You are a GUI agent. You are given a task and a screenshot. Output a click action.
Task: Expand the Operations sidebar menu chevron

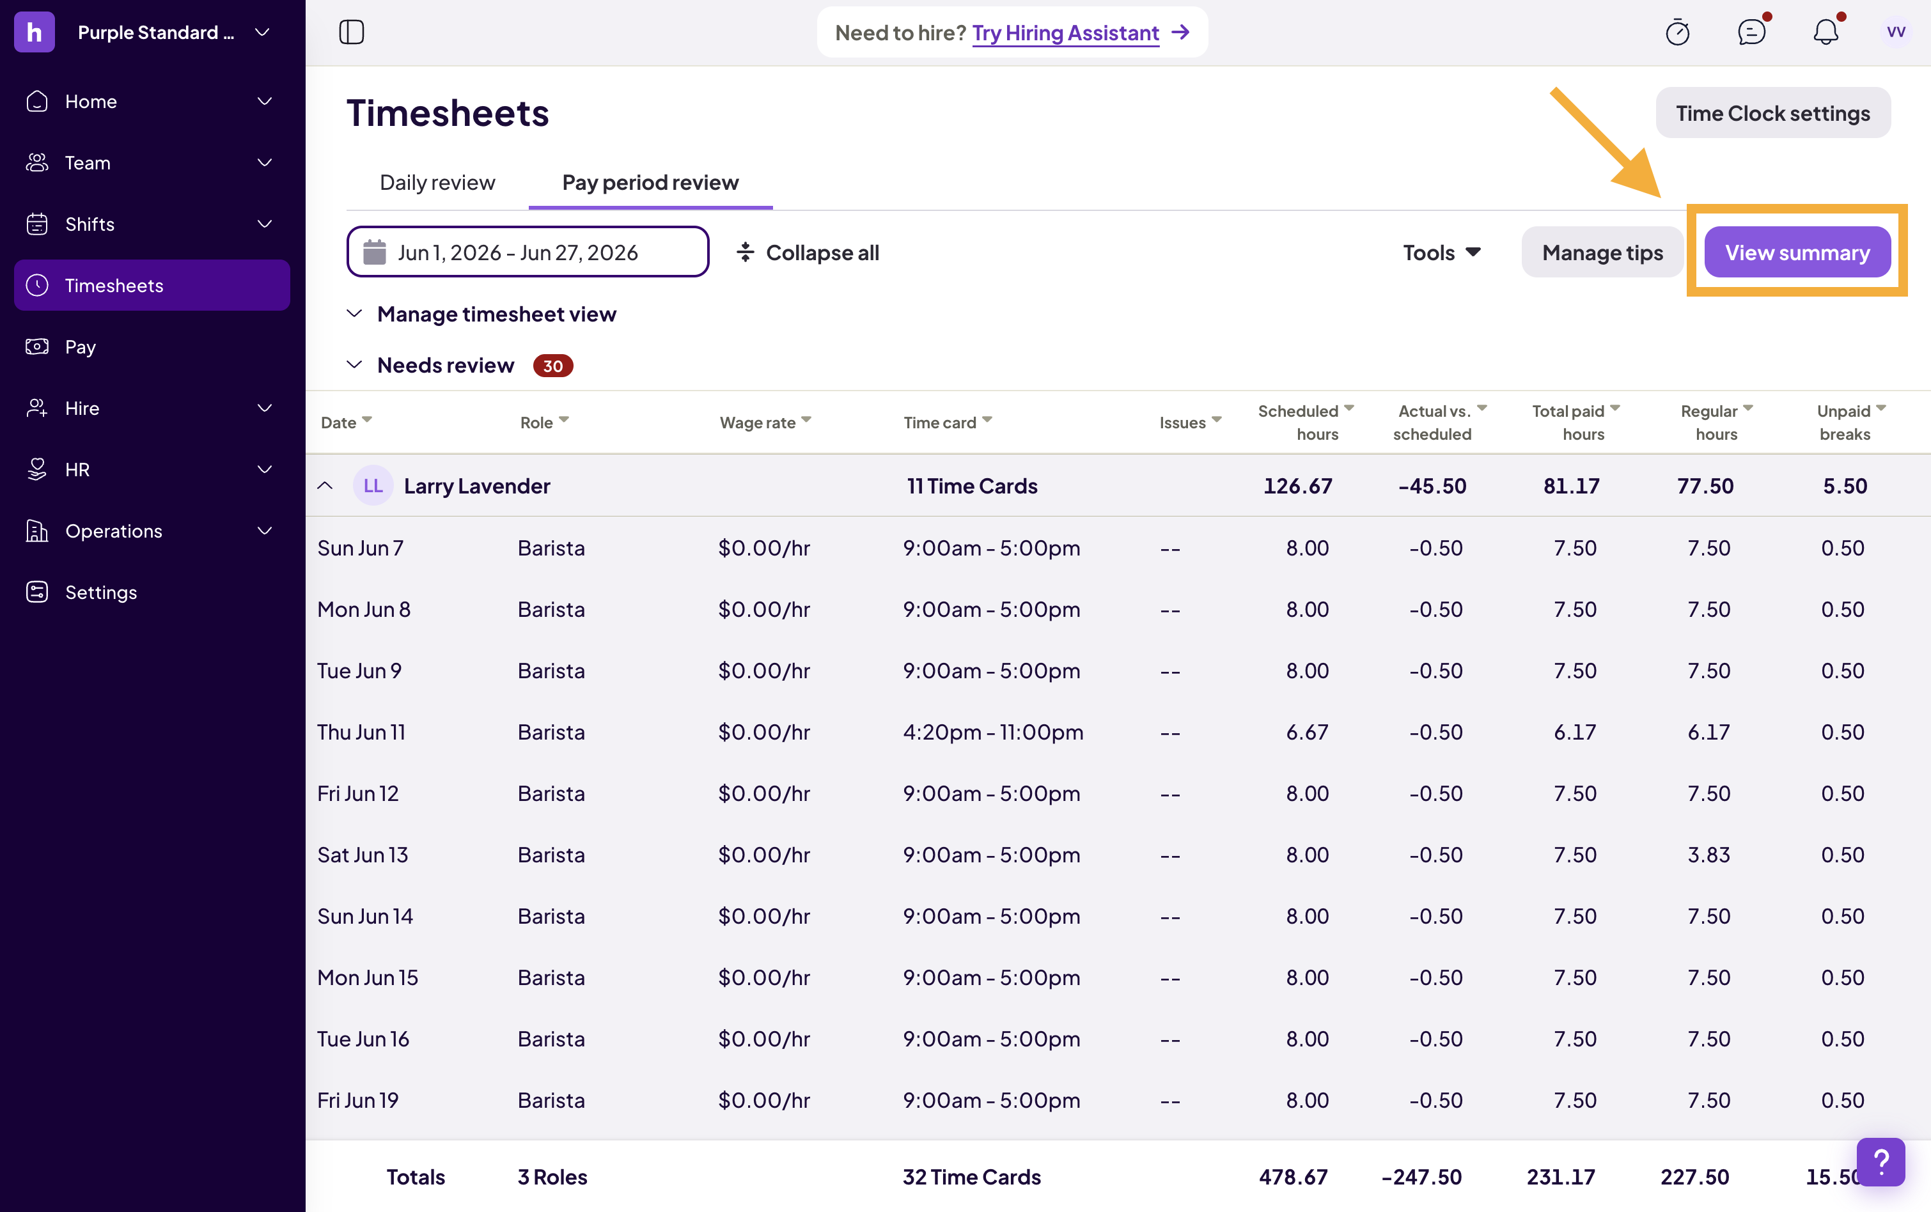click(265, 531)
